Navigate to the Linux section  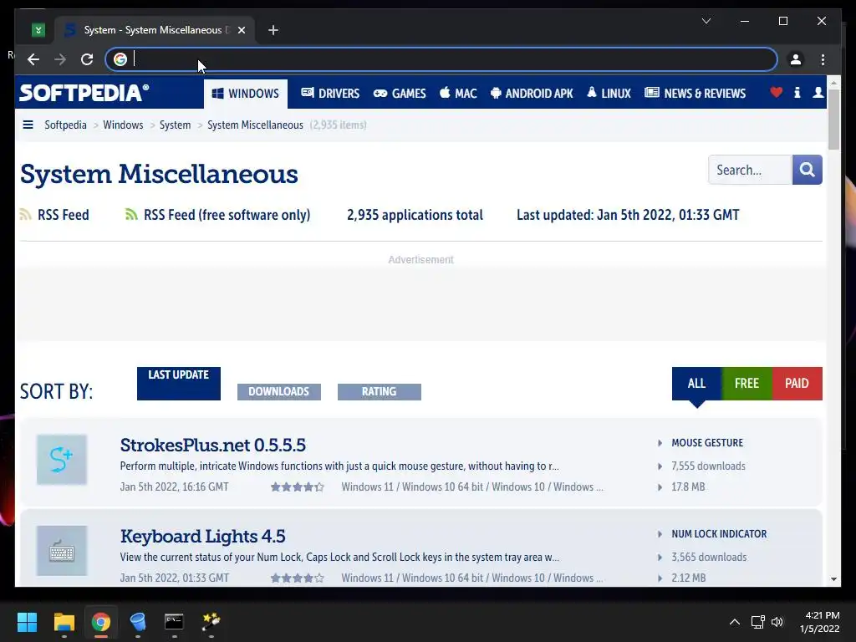pos(609,94)
